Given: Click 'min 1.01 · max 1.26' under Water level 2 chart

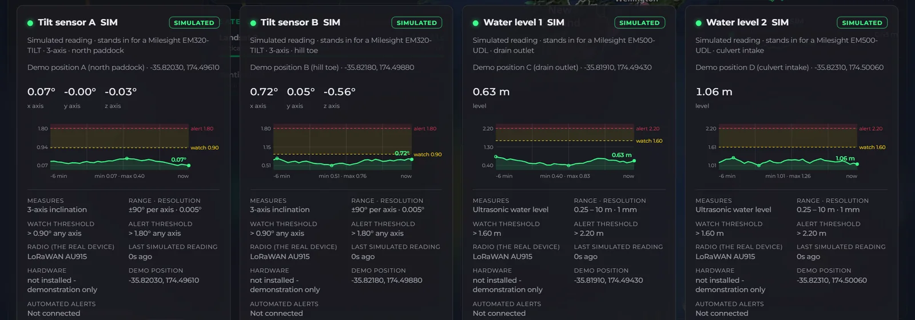Looking at the screenshot, I should coord(788,176).
